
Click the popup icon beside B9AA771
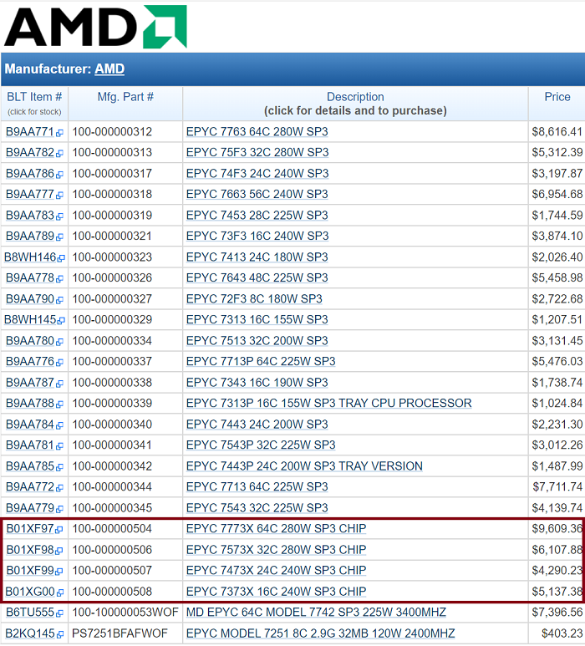tap(59, 133)
